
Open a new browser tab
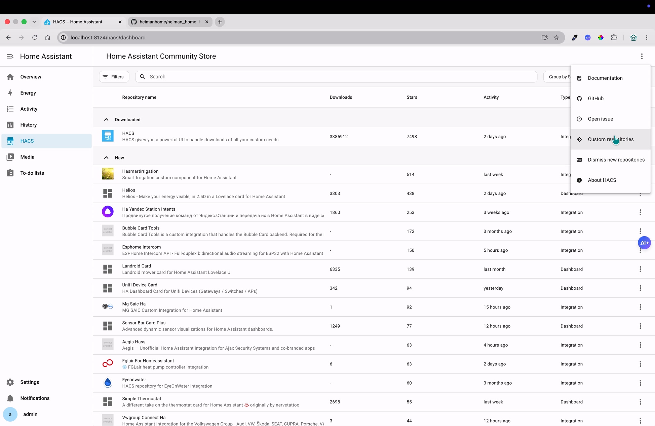click(220, 22)
